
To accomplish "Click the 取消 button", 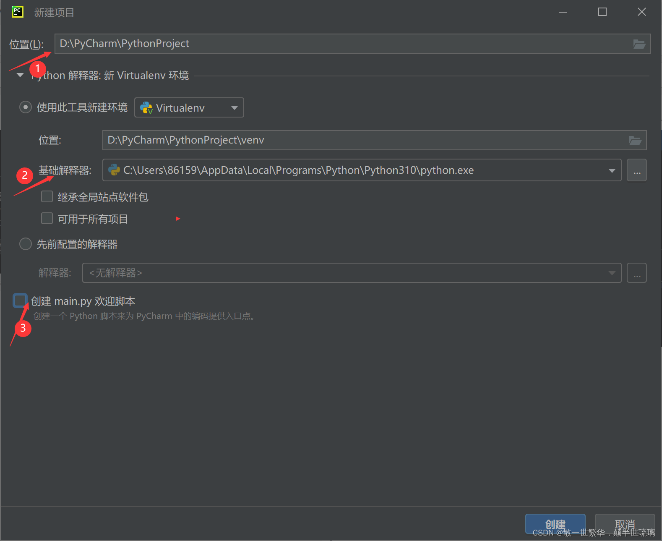I will (625, 524).
